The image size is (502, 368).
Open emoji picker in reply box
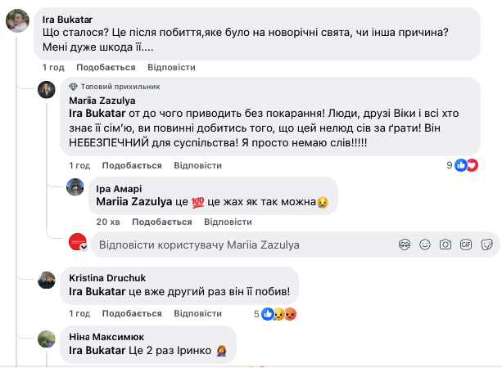[x=424, y=244]
